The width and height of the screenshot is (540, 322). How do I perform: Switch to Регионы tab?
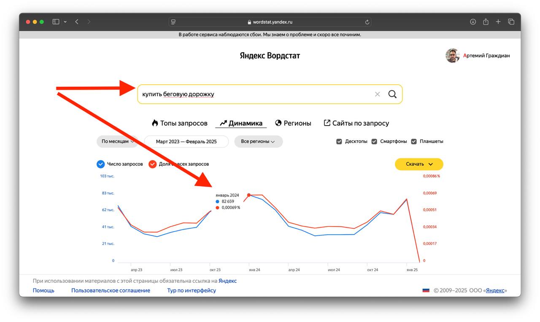293,123
